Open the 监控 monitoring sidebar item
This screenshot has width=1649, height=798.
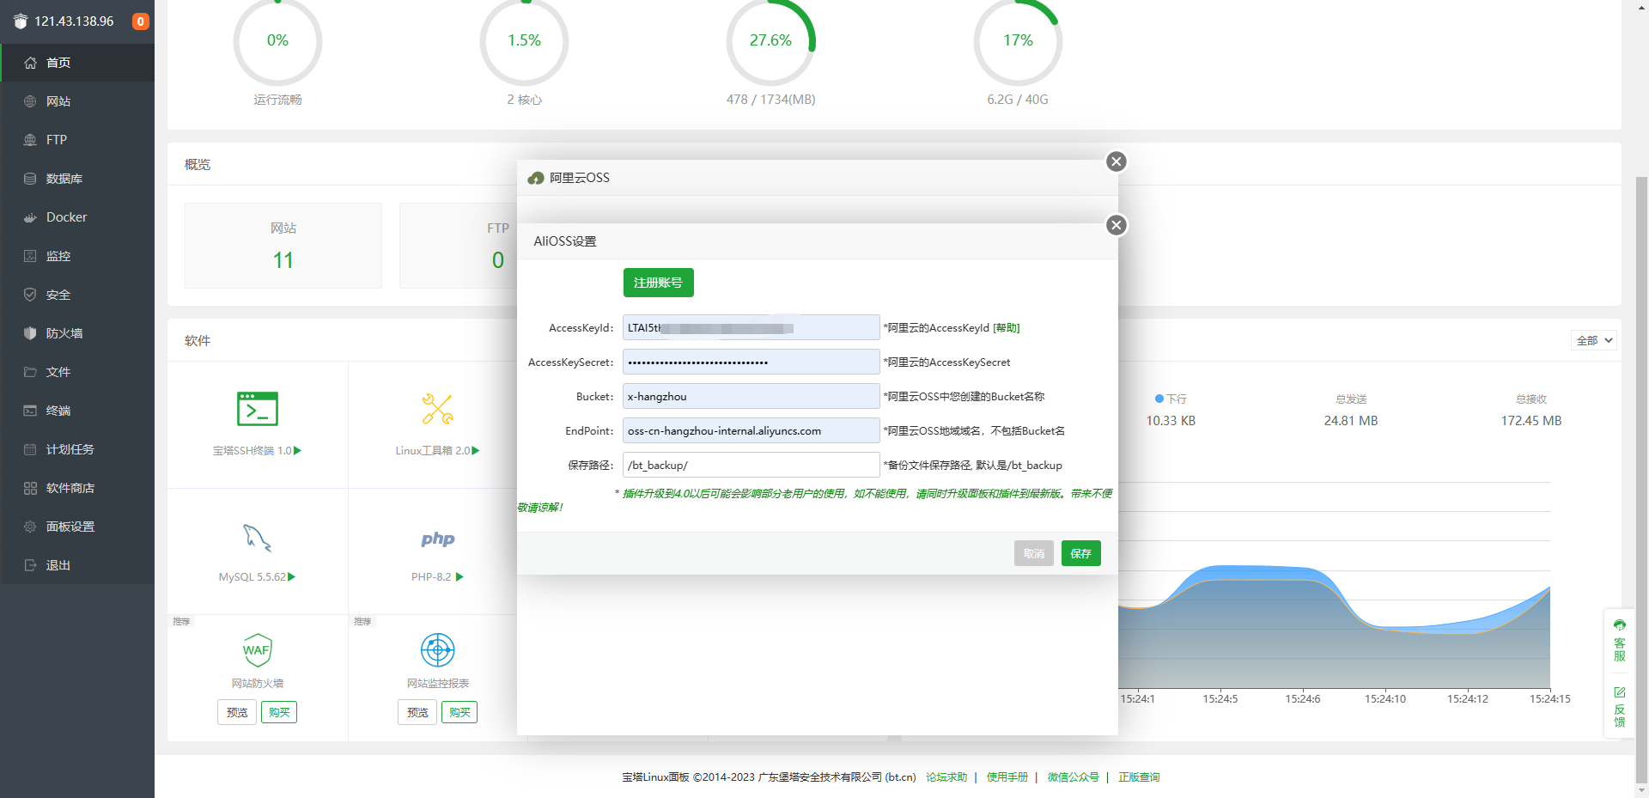pos(77,256)
